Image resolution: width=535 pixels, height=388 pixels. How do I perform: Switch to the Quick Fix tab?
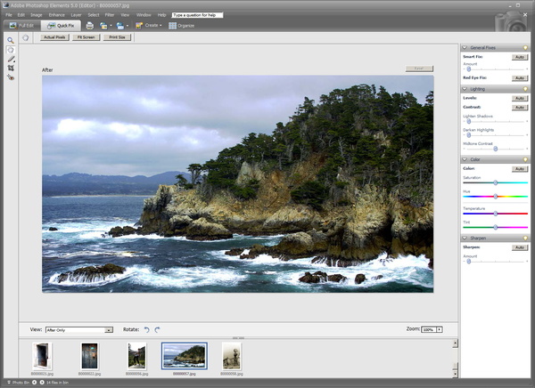click(61, 26)
